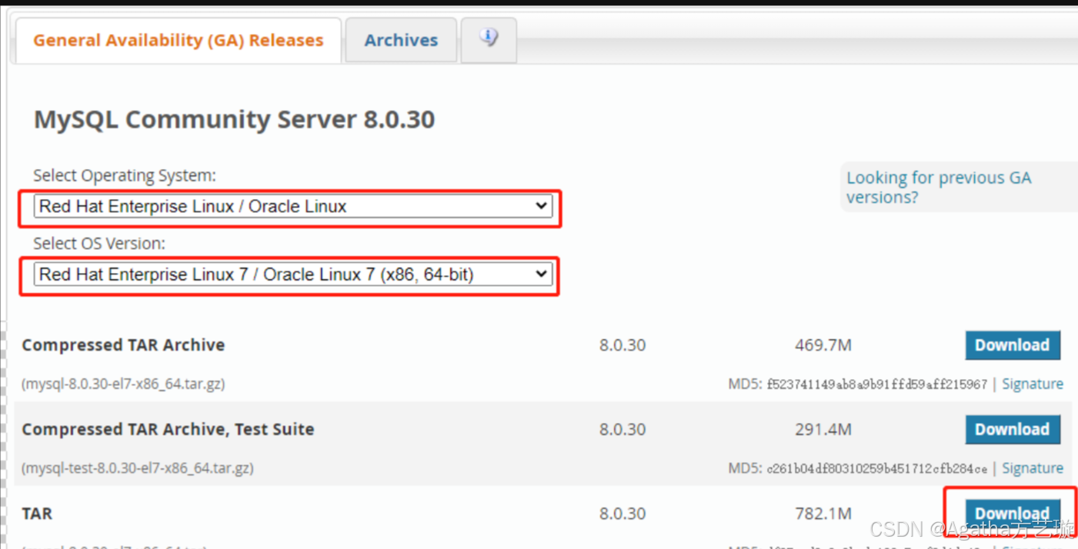Download the Compressed TAR Archive, Test Suite
The height and width of the screenshot is (549, 1078).
[x=1013, y=429]
